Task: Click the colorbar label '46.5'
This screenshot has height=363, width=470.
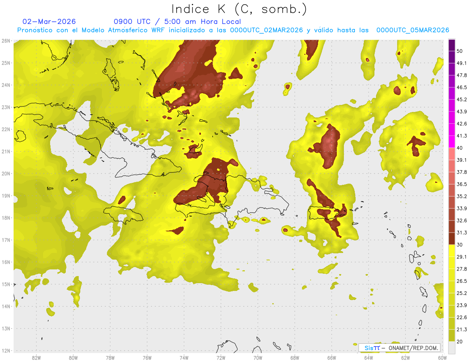Action: [x=461, y=87]
